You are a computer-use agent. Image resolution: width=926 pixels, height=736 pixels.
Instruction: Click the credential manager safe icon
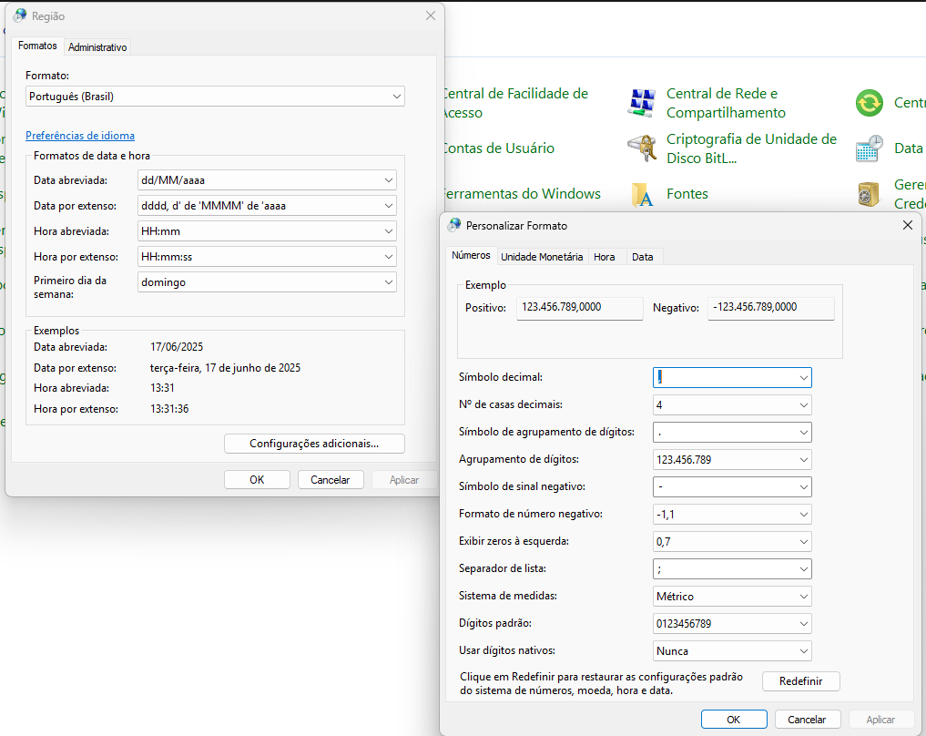click(x=870, y=194)
